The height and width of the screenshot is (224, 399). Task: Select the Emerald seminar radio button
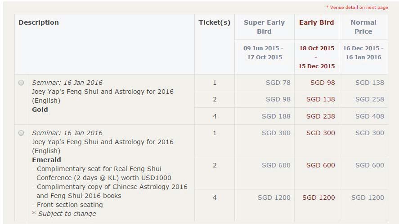click(21, 133)
